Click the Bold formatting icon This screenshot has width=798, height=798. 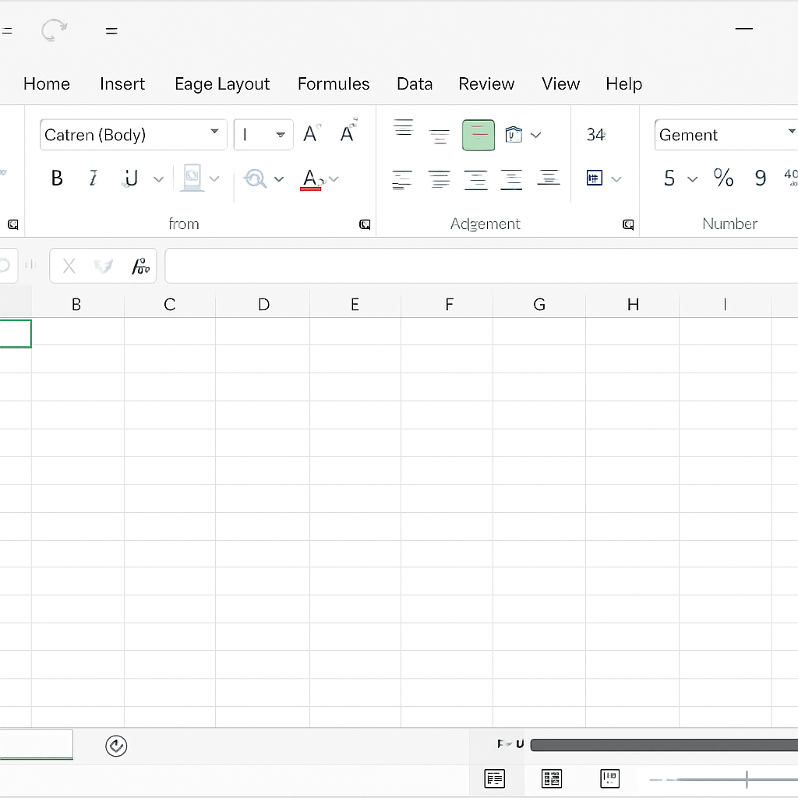click(57, 178)
